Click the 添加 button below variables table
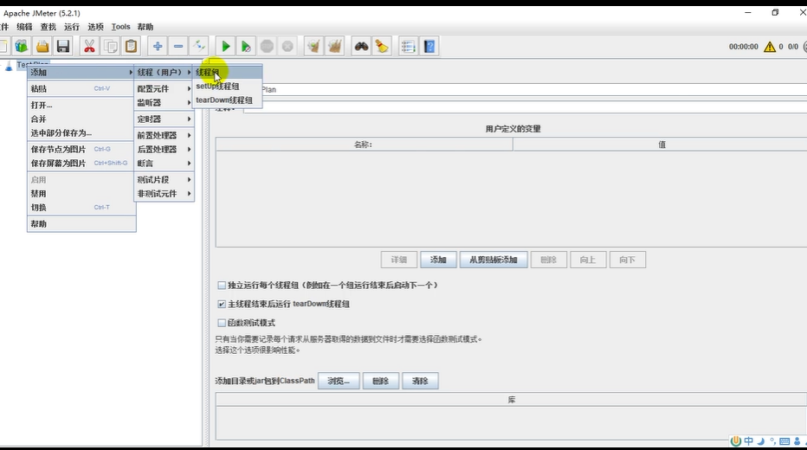Image resolution: width=807 pixels, height=450 pixels. pyautogui.click(x=438, y=260)
